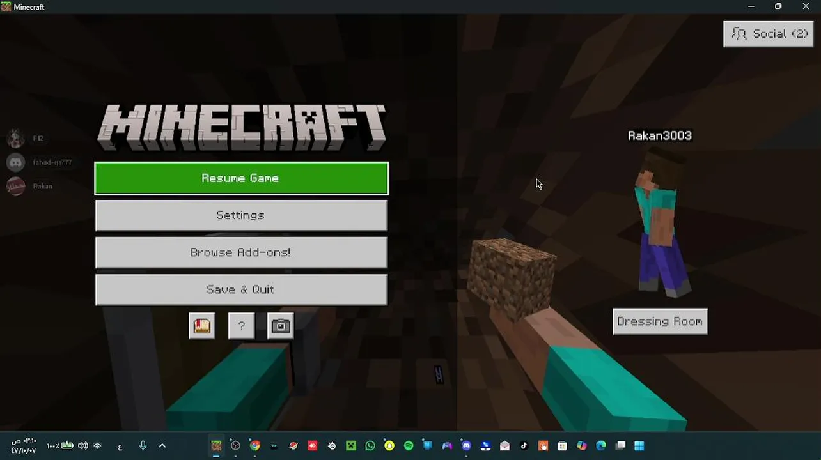Open WhatsApp from the taskbar
Screen dimensions: 821x460
point(370,446)
